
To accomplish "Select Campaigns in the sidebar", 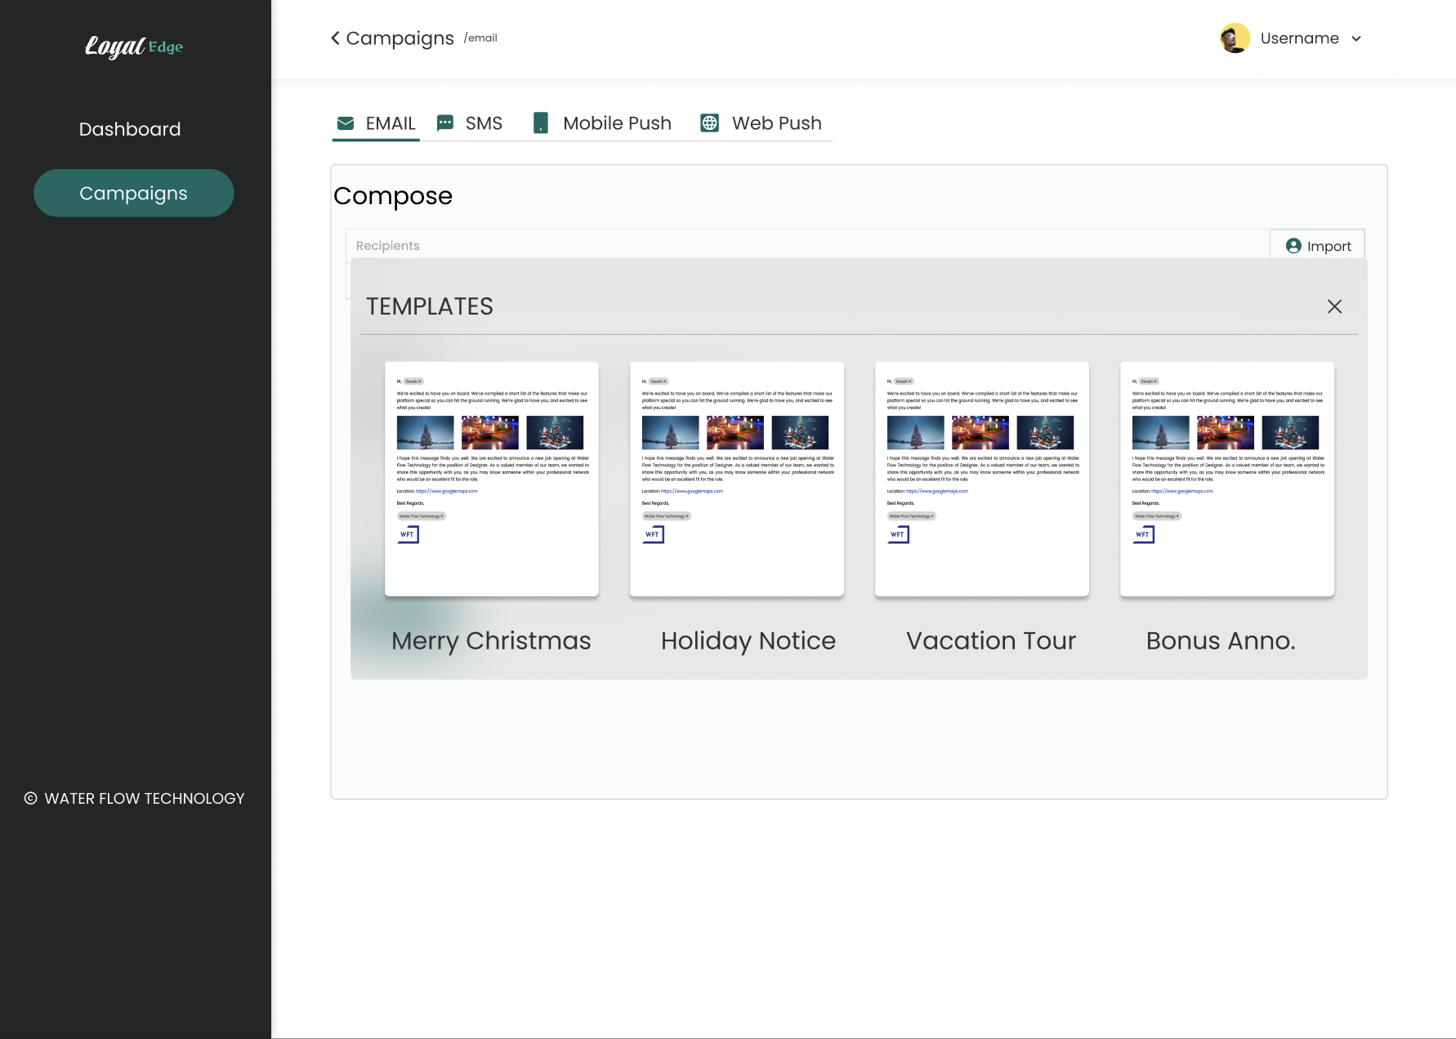I will pos(134,193).
